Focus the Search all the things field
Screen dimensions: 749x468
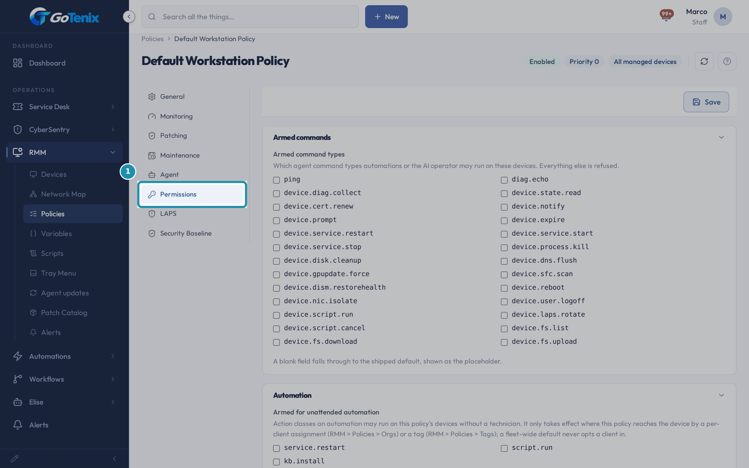[x=250, y=17]
